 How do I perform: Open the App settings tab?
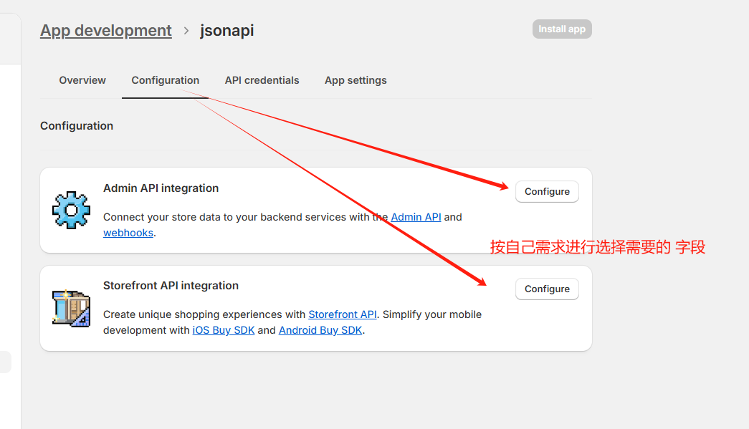point(356,80)
